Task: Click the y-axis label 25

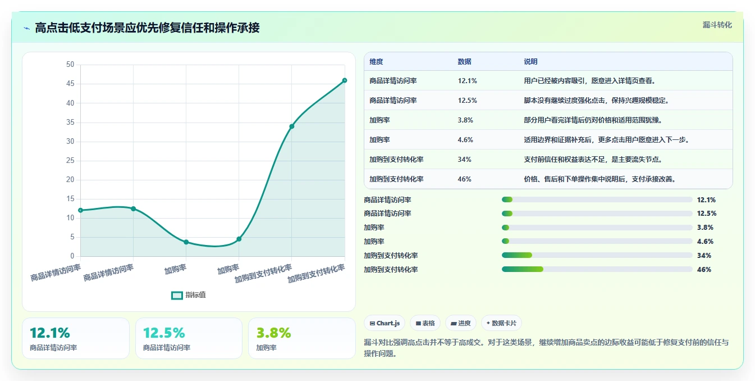Action: pyautogui.click(x=70, y=161)
